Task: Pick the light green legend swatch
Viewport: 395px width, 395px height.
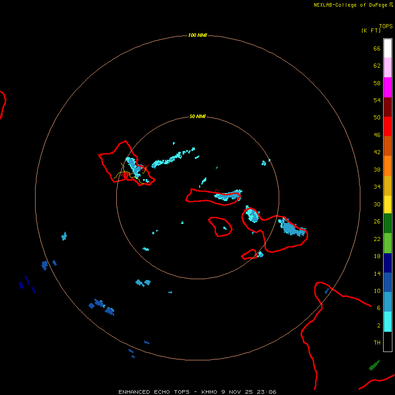Action: 388,243
